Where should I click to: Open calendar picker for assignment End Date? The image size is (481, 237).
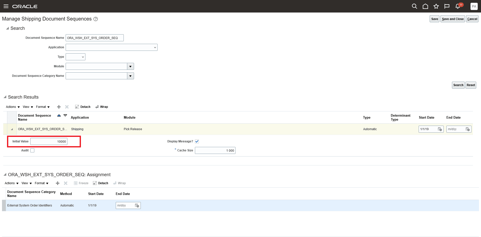click(137, 205)
